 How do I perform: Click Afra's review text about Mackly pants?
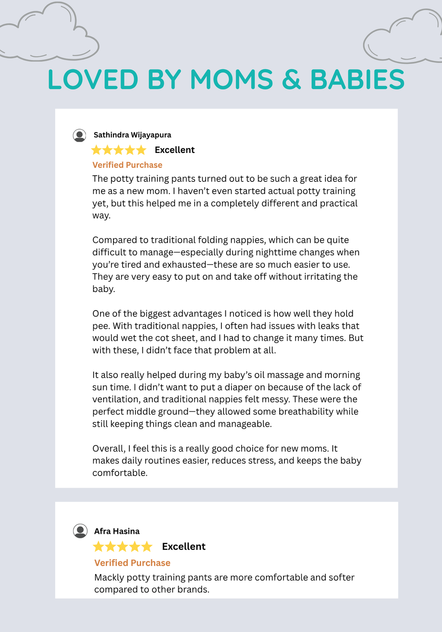point(224,584)
